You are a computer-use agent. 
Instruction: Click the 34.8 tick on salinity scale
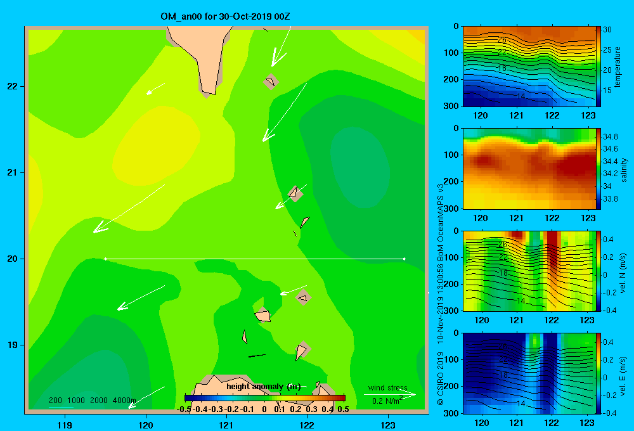(x=610, y=137)
